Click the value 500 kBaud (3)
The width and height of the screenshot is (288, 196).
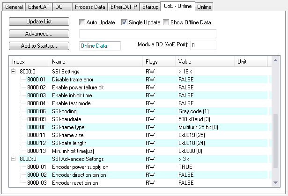pyautogui.click(x=194, y=119)
